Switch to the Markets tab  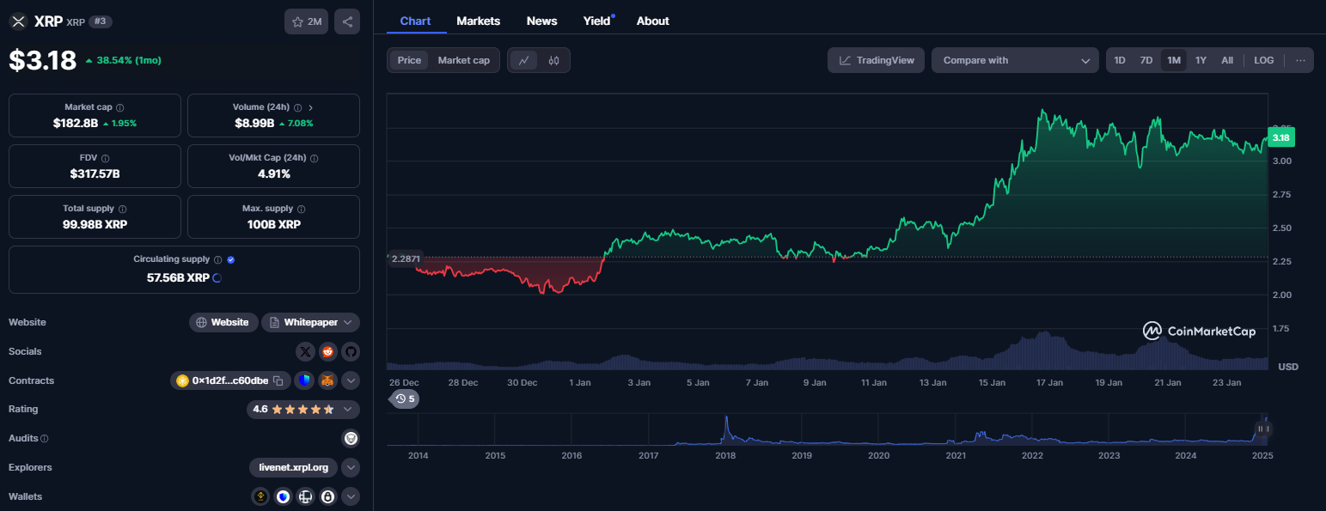(479, 21)
